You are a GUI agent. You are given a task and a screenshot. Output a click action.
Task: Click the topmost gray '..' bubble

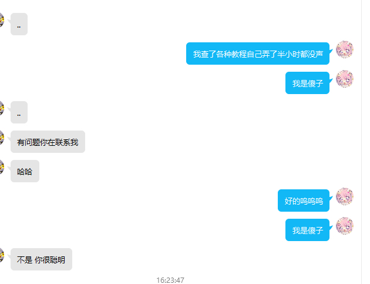19,24
